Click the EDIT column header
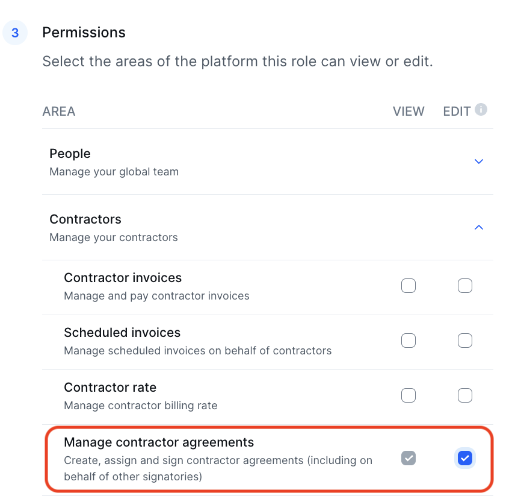Screen dimensions: 518x496 coord(457,111)
